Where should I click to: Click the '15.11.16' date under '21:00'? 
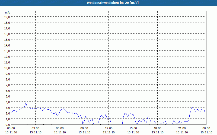[182, 132]
